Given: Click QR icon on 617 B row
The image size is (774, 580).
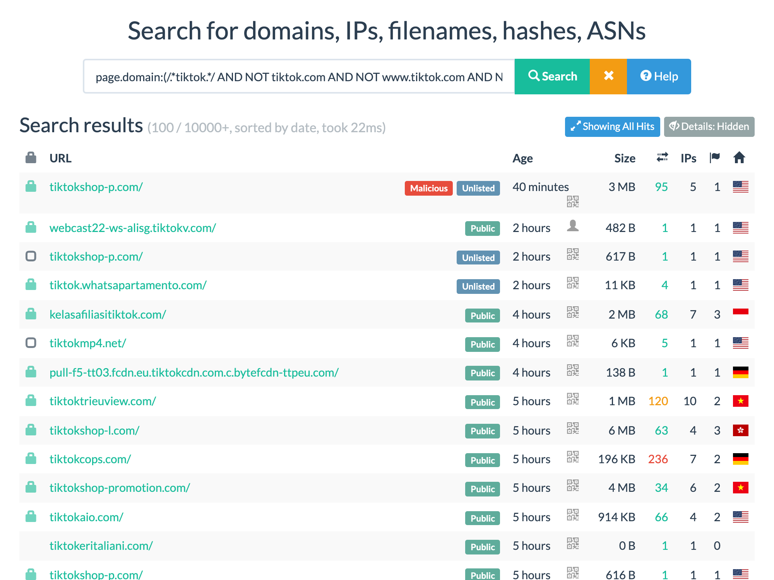Looking at the screenshot, I should coord(573,254).
